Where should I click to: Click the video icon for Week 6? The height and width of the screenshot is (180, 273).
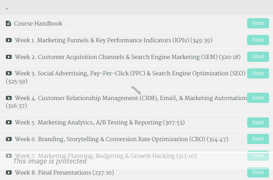coord(9,139)
